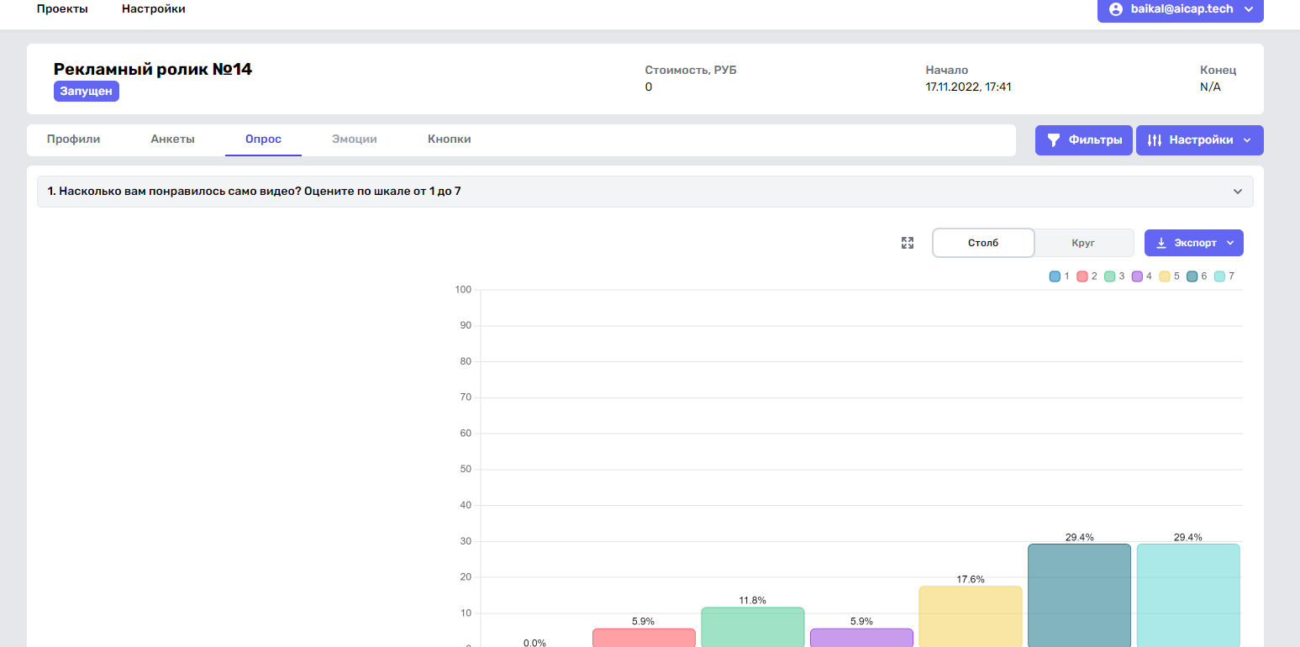The width and height of the screenshot is (1300, 647).
Task: Open the Кнопки tab
Action: tap(449, 139)
